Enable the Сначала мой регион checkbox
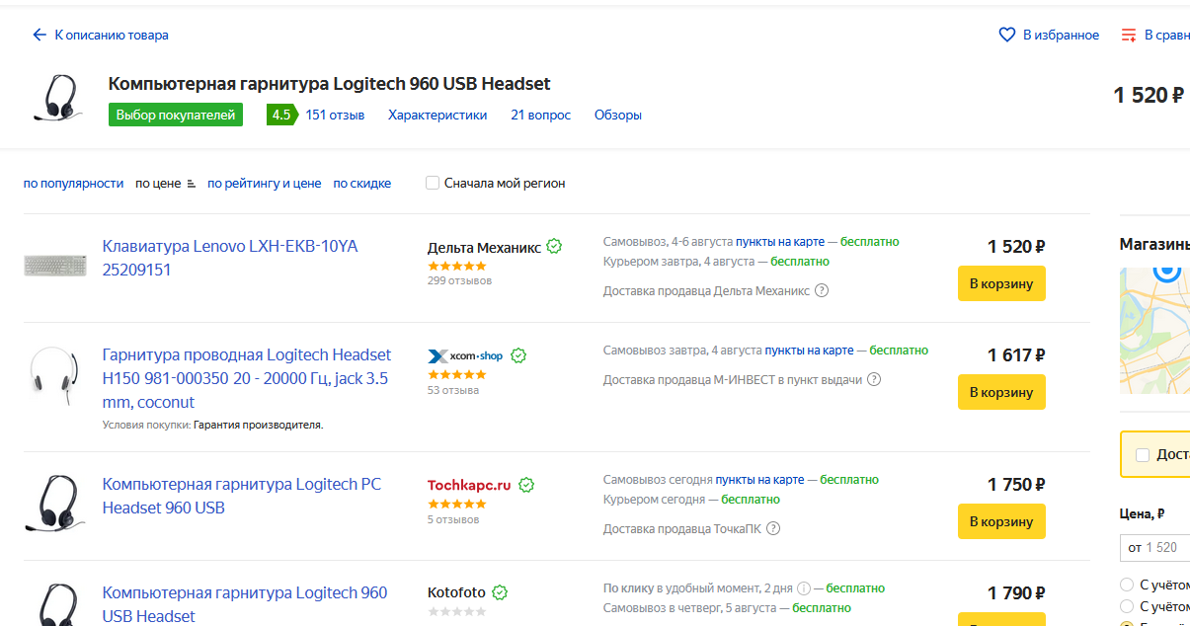1190x626 pixels. [x=433, y=183]
